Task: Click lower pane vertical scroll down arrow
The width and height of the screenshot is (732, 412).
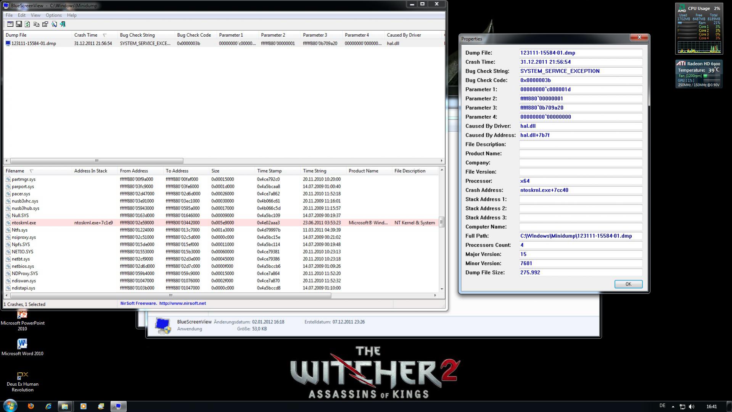Action: pyautogui.click(x=442, y=289)
